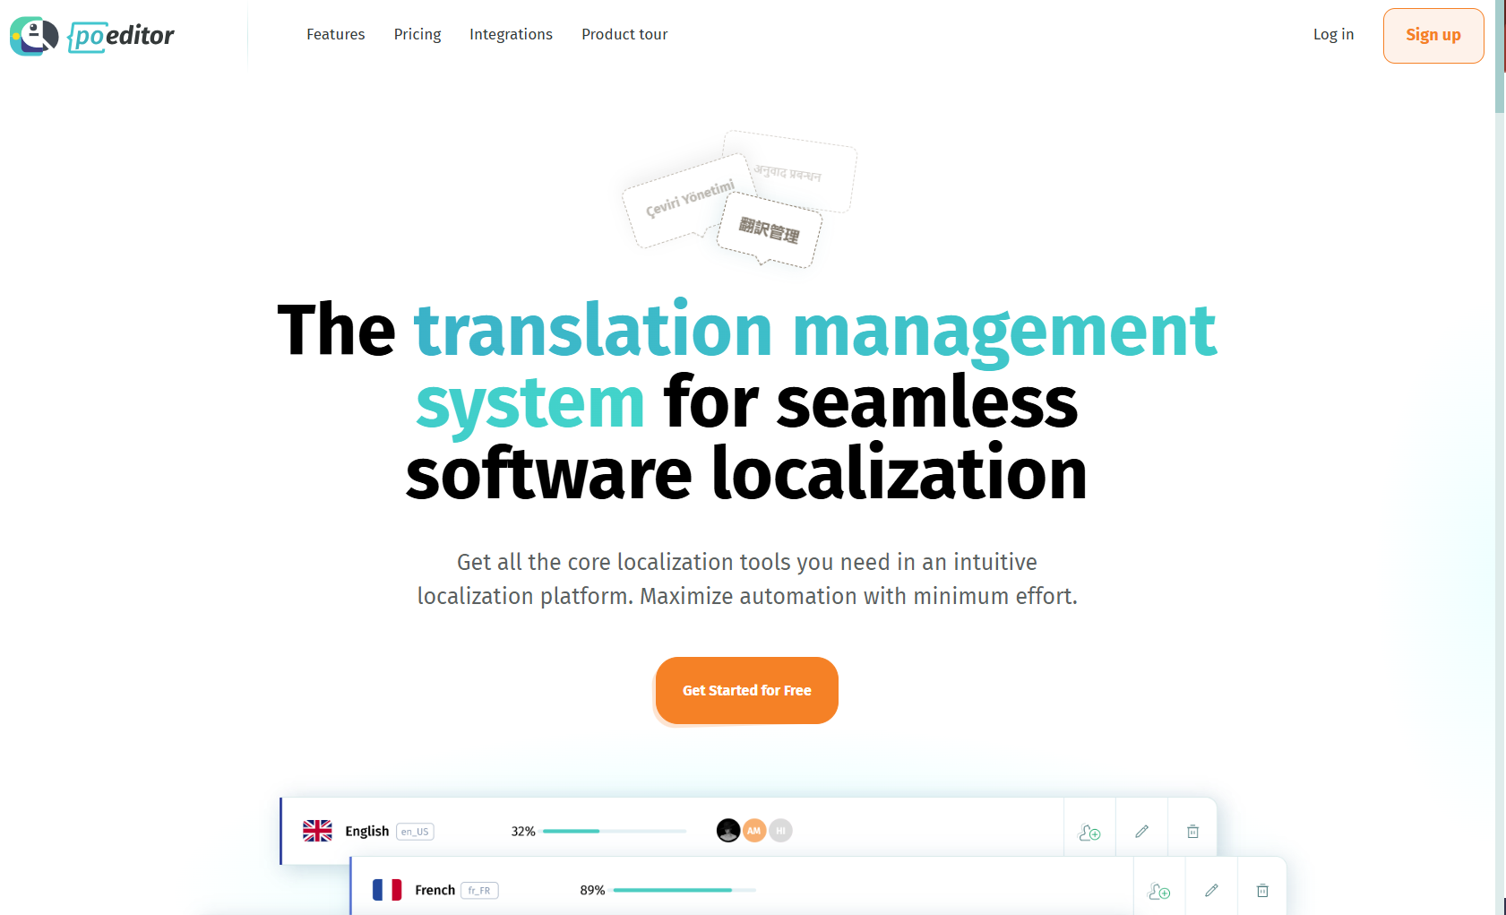Delete the English language row
Screen dimensions: 1506x915
pyautogui.click(x=1192, y=832)
